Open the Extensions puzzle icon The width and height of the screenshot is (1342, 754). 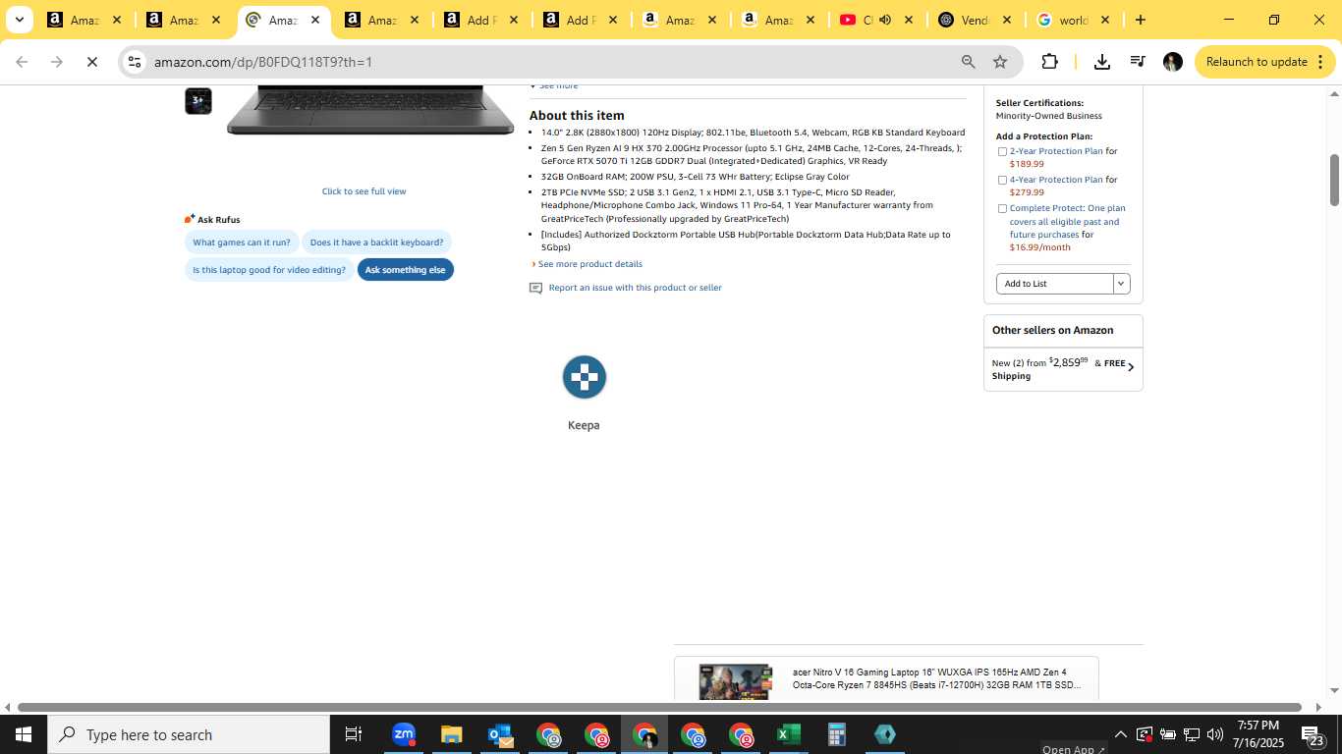click(1049, 62)
